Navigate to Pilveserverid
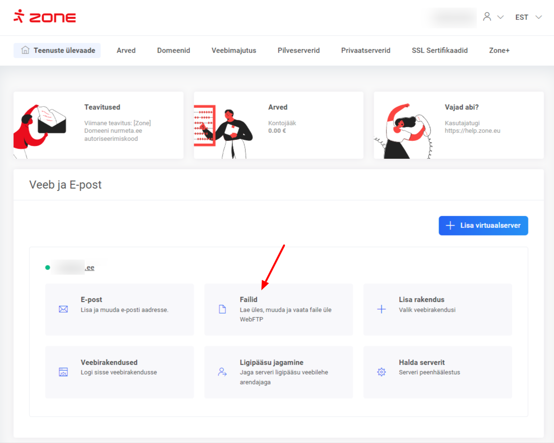The height and width of the screenshot is (443, 554). (x=298, y=50)
